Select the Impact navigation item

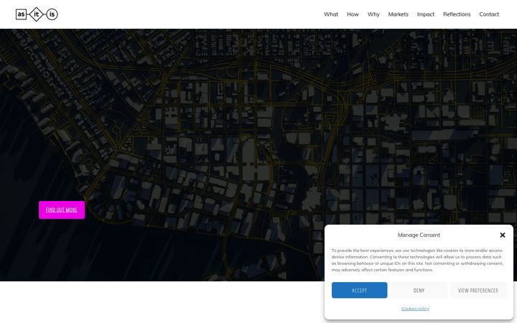[x=425, y=14]
